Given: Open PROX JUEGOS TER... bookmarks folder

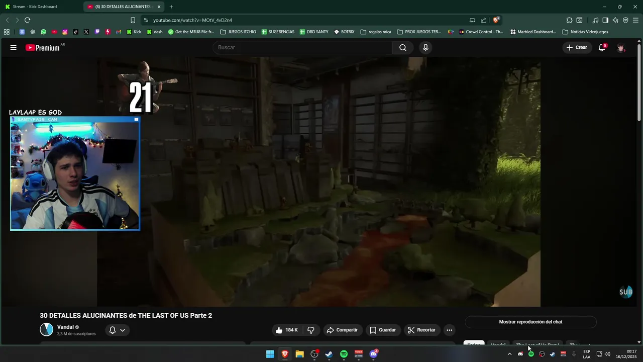Looking at the screenshot, I should [x=419, y=32].
